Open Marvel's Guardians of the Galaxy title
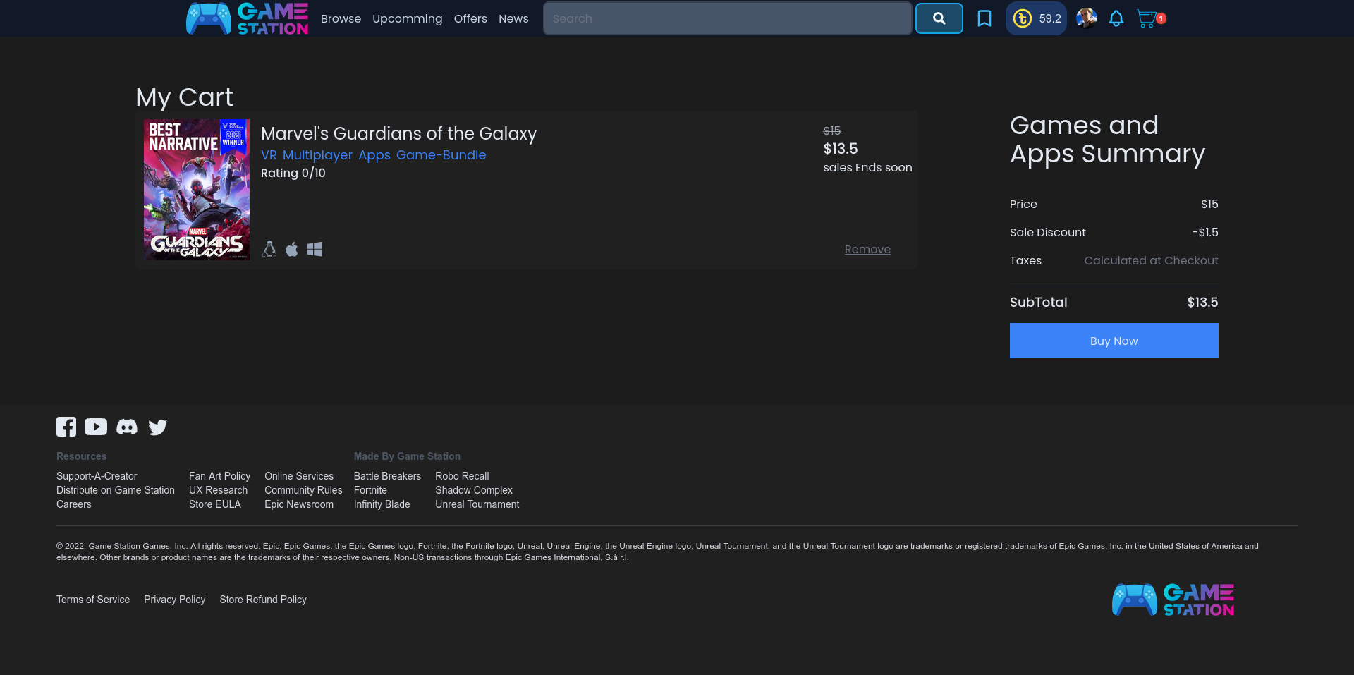Screen dimensions: 1354x675 tap(398, 133)
